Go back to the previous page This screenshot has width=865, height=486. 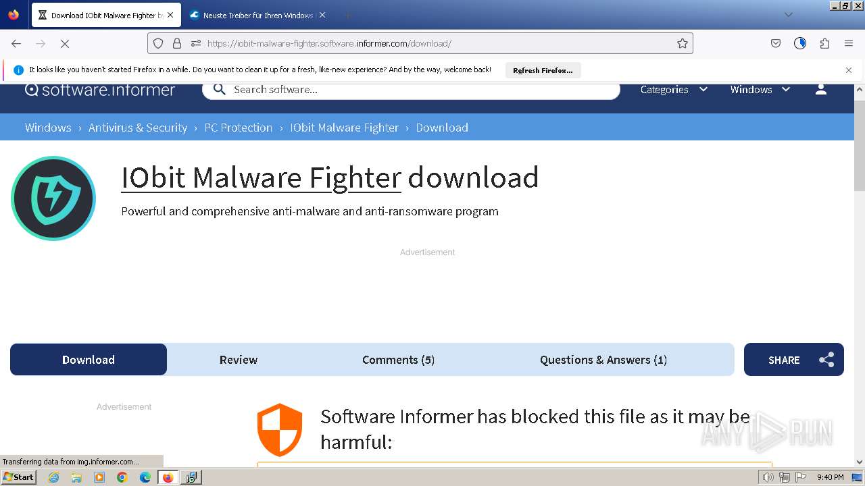coord(16,43)
